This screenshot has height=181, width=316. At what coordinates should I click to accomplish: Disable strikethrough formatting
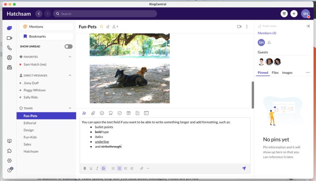tap(103, 168)
